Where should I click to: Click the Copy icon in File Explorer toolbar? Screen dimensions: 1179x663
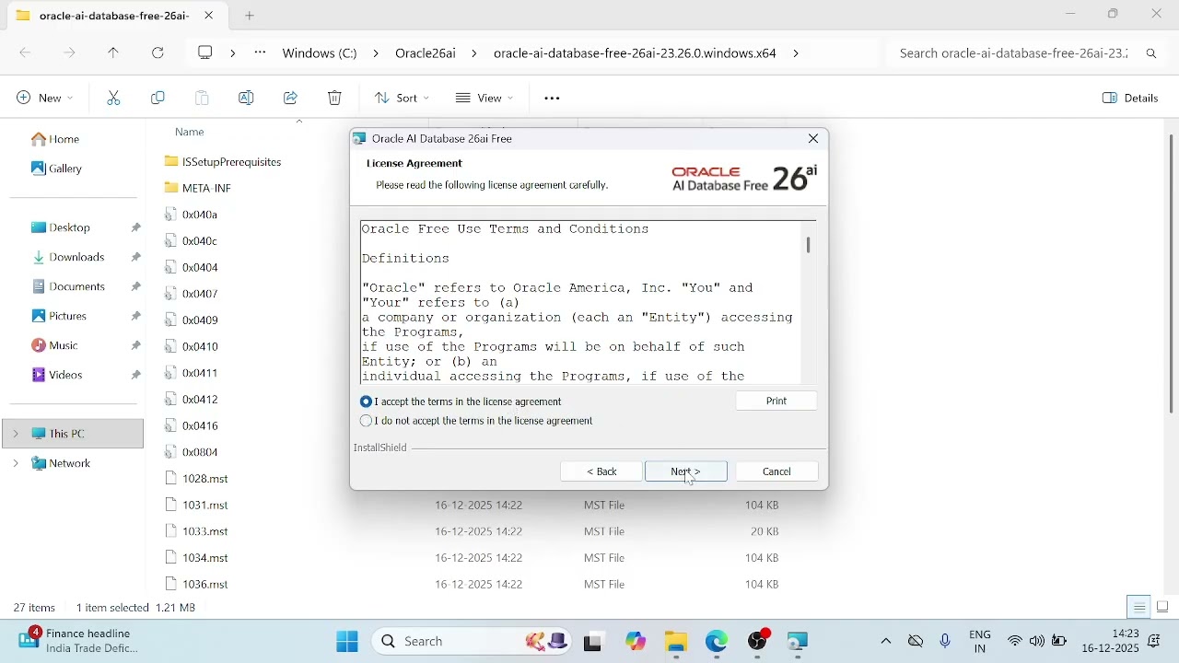[x=158, y=99]
